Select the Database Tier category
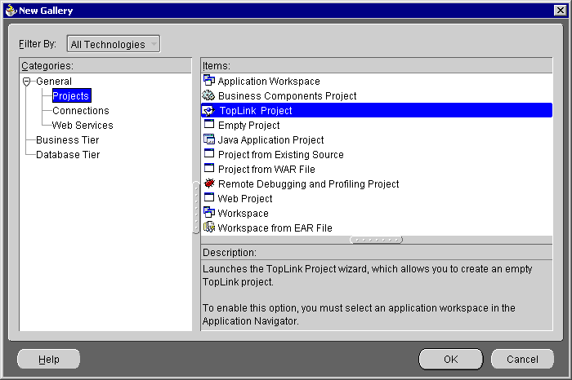Screen dimensions: 572x380 click(x=68, y=155)
